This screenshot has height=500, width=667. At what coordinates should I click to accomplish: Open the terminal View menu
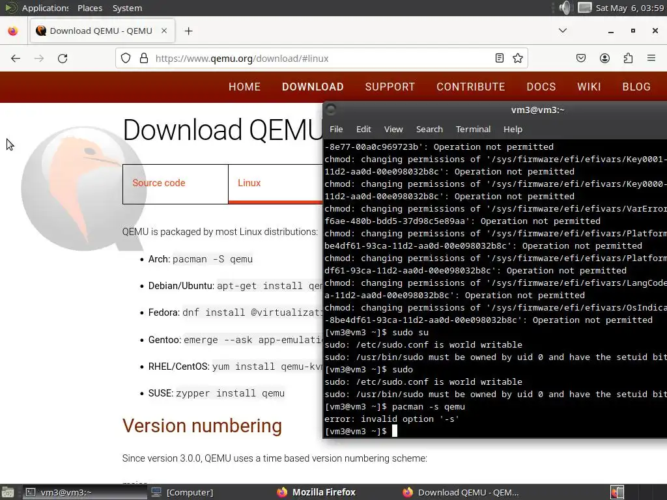(x=393, y=130)
